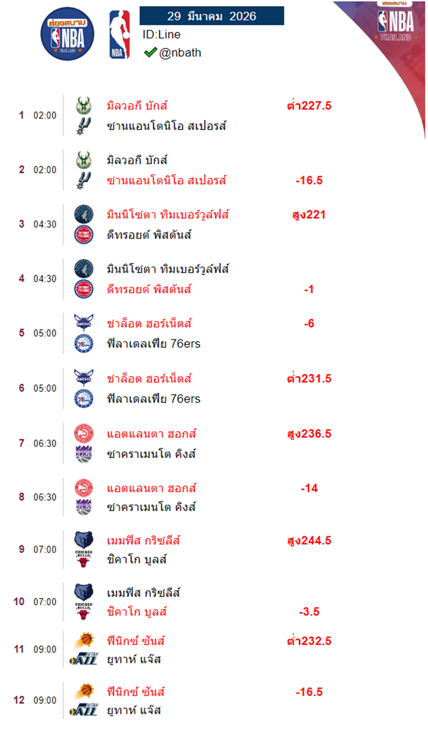Click the @nbath Line ID text

pyautogui.click(x=180, y=53)
